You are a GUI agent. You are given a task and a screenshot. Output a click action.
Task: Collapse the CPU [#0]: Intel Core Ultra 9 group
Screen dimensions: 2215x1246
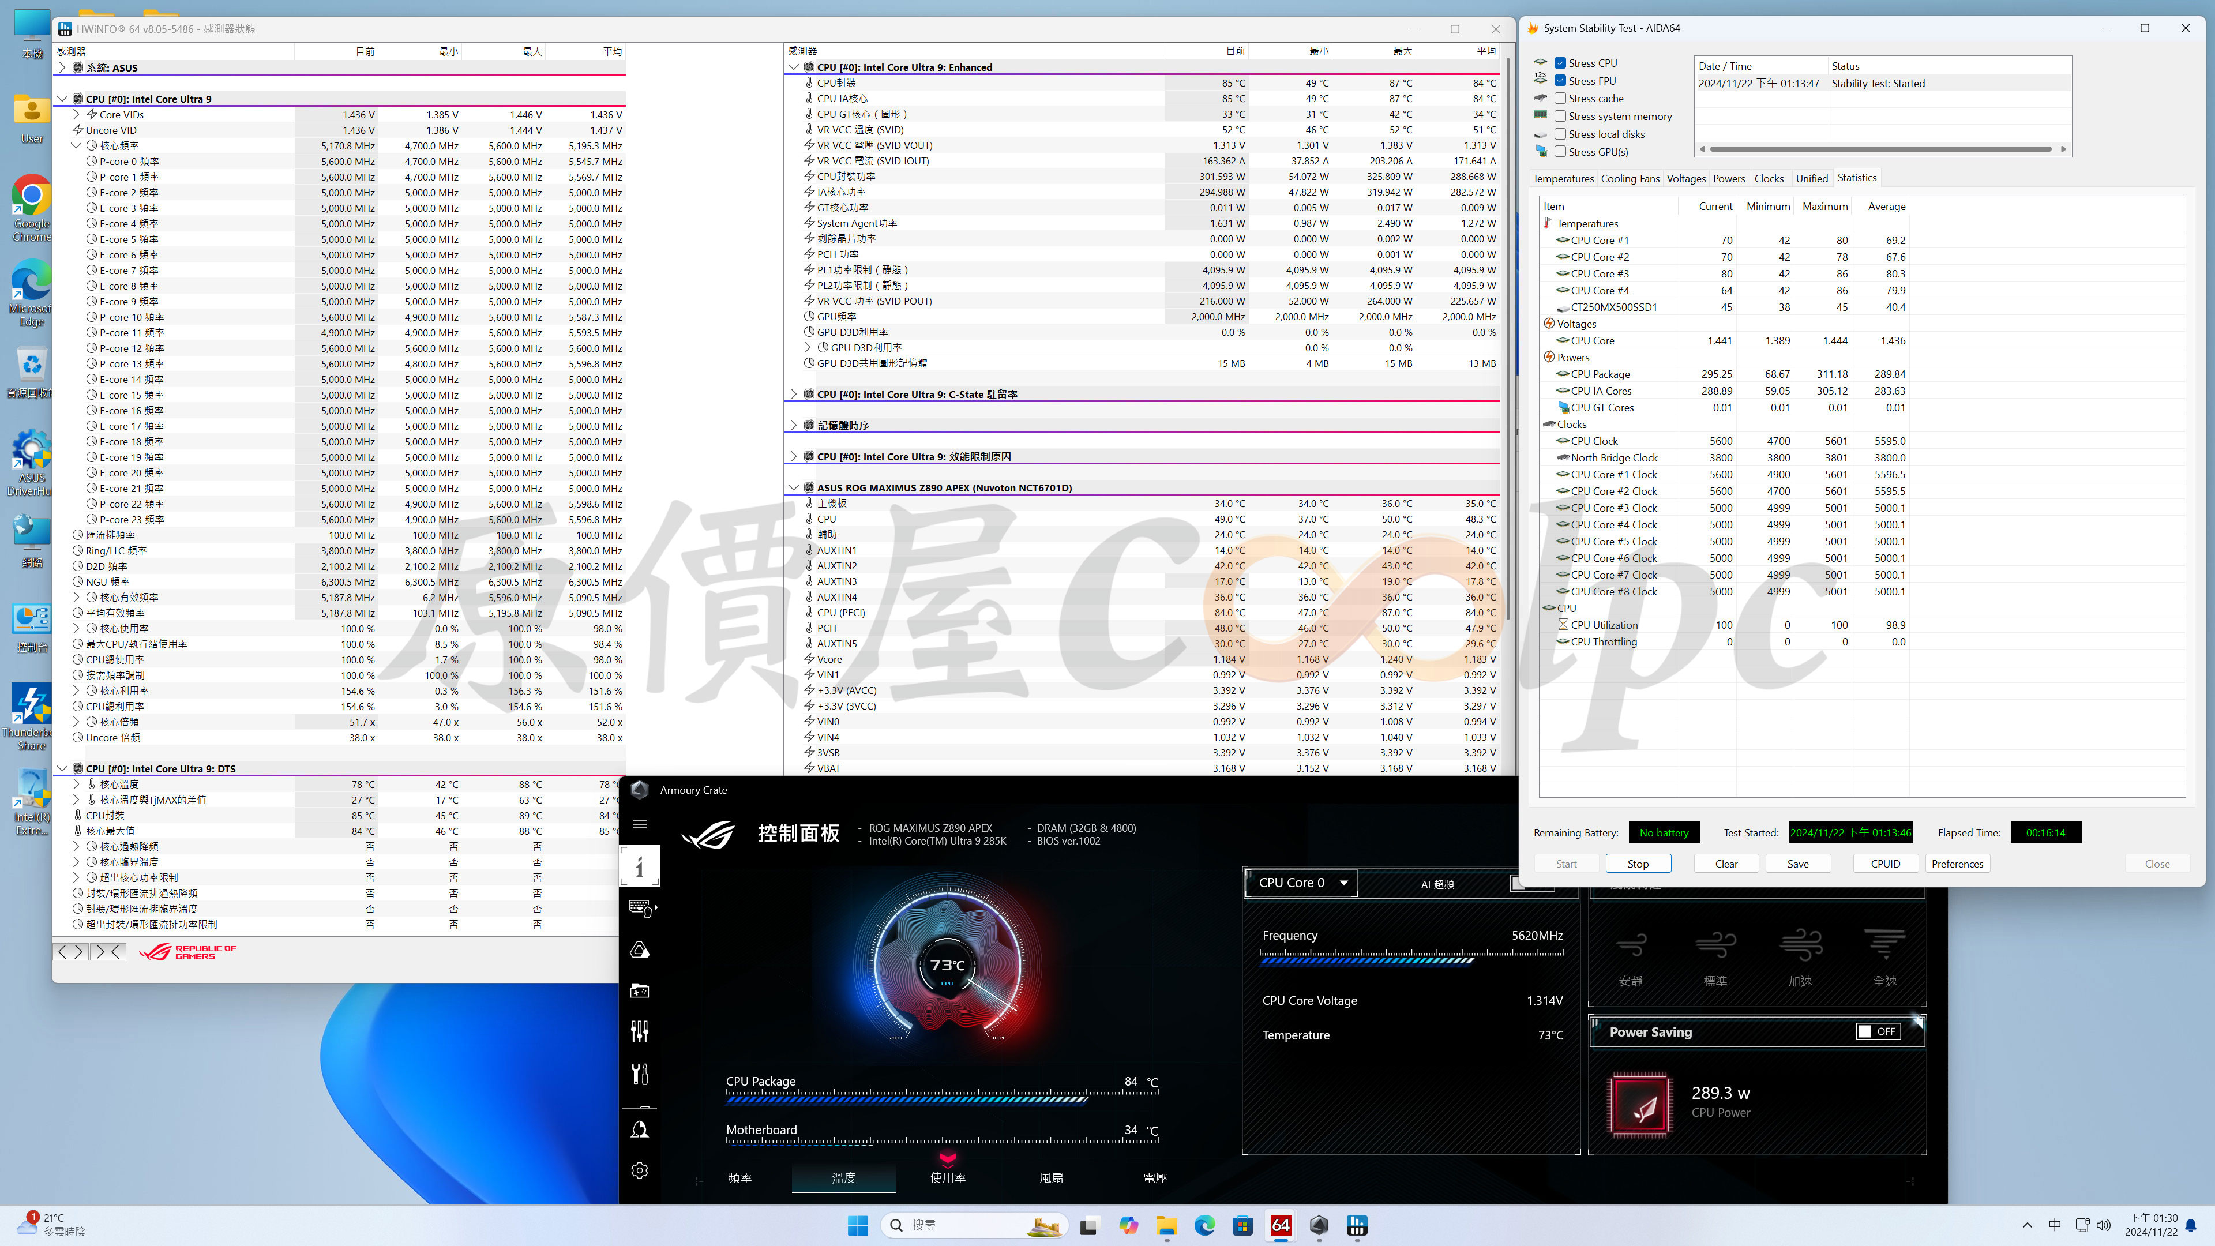click(62, 99)
